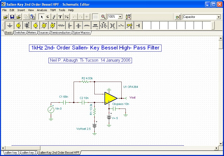Place a resistor component
This screenshot has width=224, height=156.
[x=61, y=26]
